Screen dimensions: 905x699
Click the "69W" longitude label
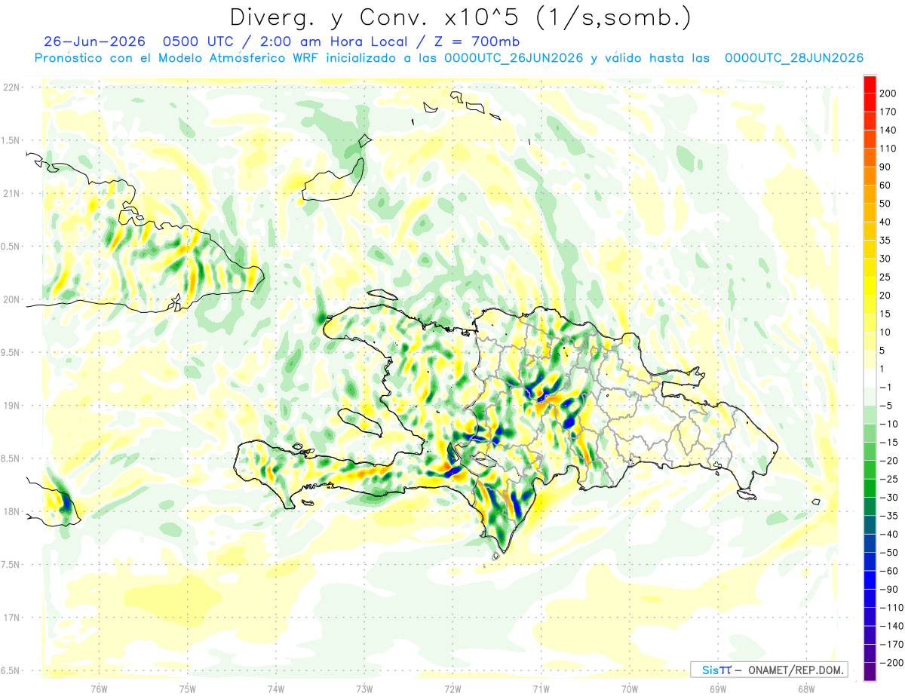(718, 688)
